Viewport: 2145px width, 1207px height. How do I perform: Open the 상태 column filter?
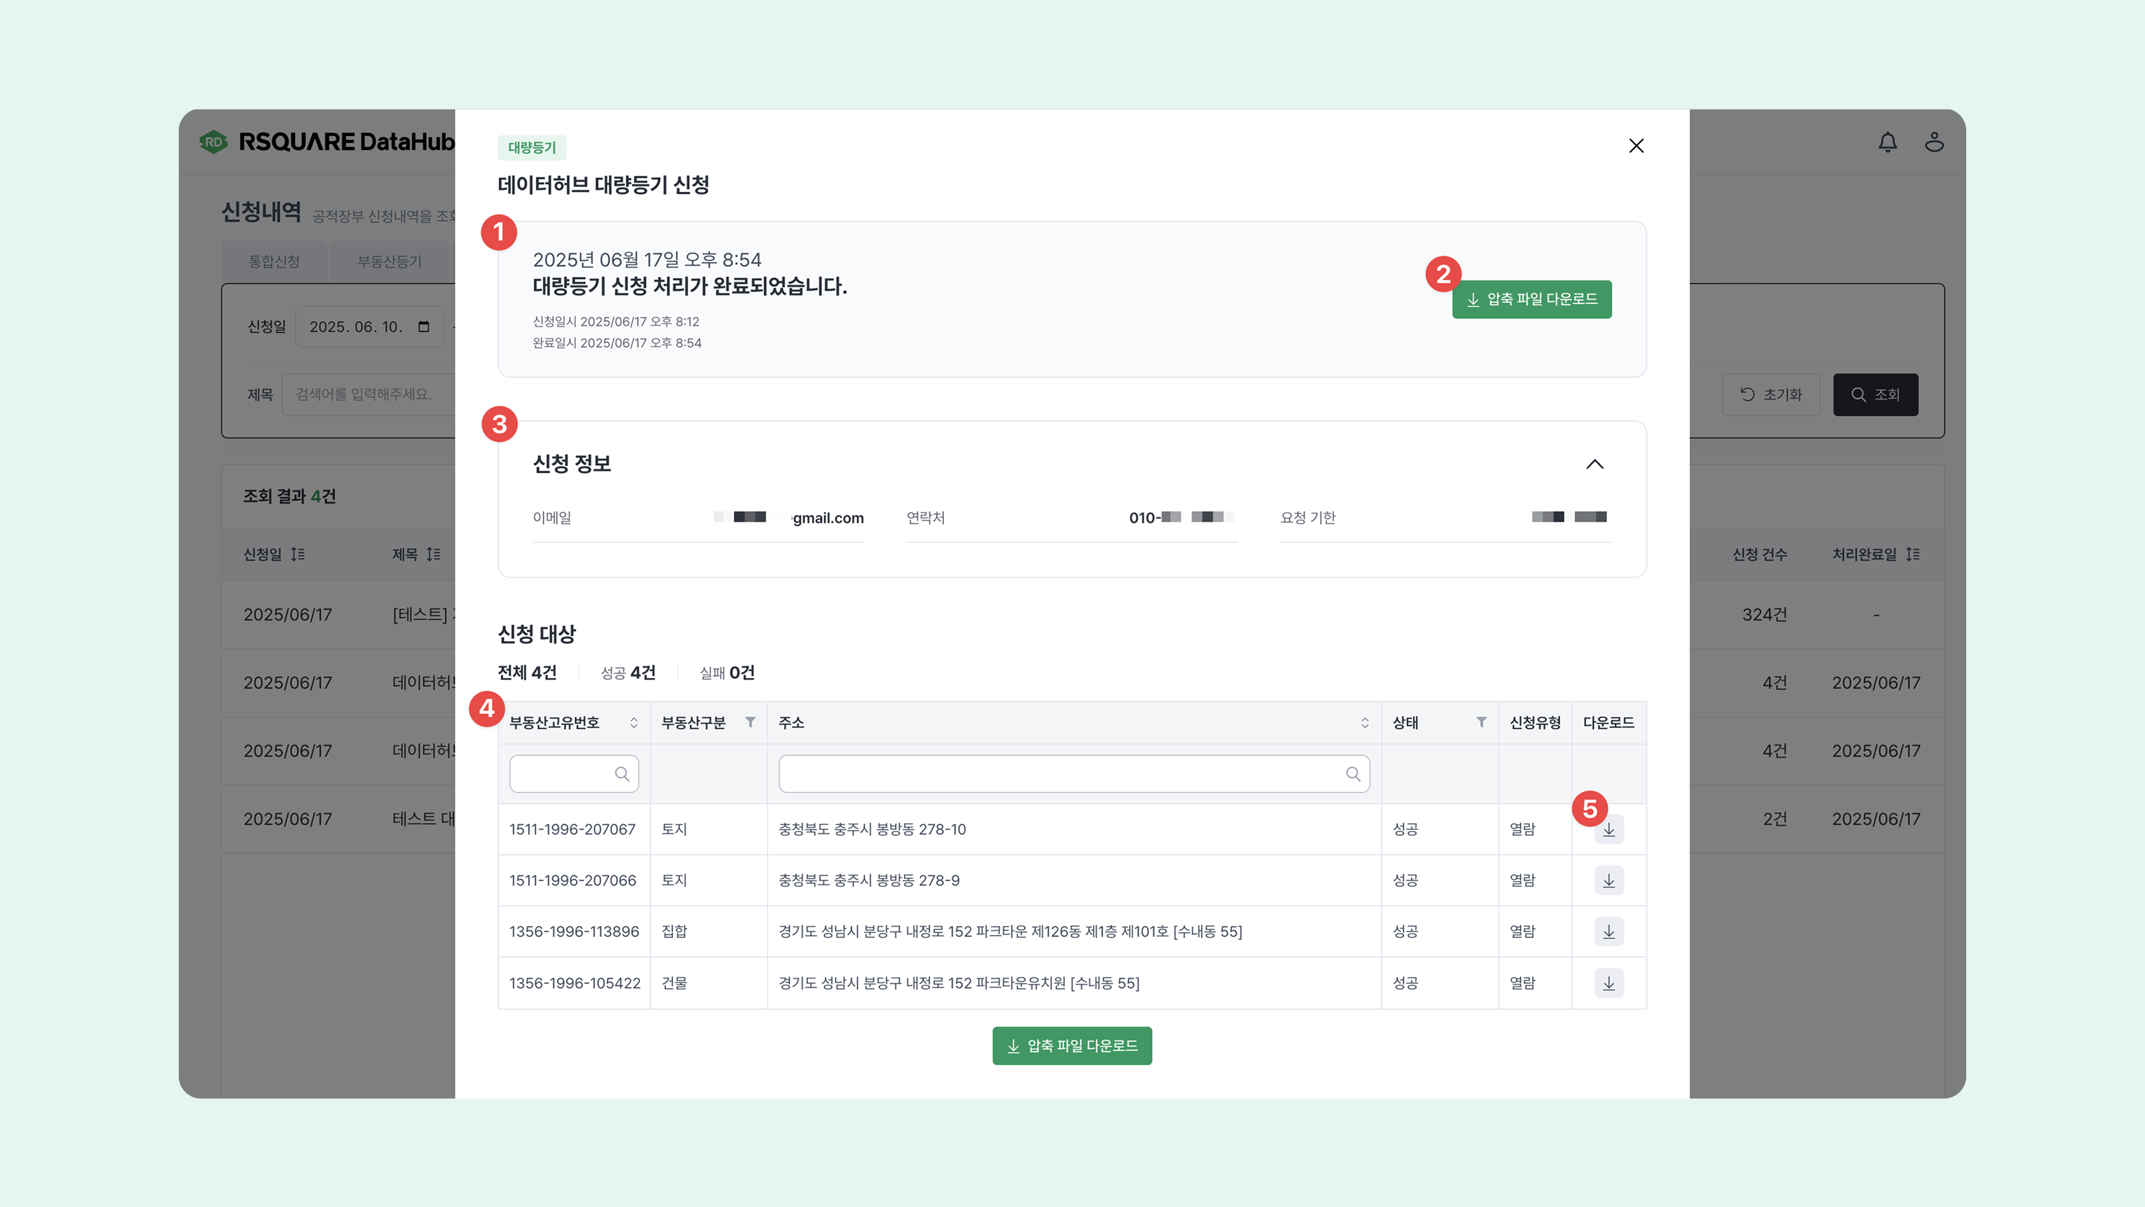[x=1481, y=722]
